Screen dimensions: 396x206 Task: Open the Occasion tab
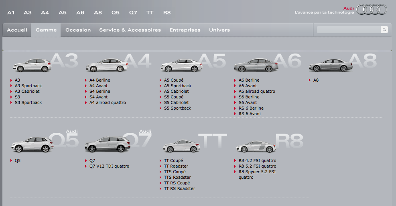[78, 30]
